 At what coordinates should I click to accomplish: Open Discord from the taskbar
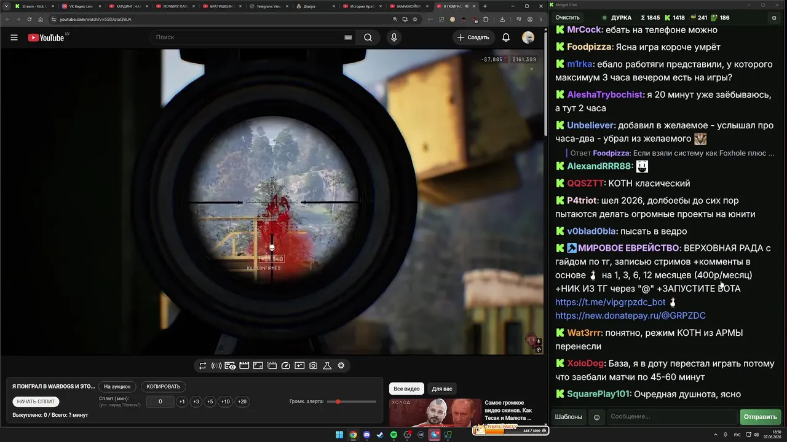click(366, 435)
